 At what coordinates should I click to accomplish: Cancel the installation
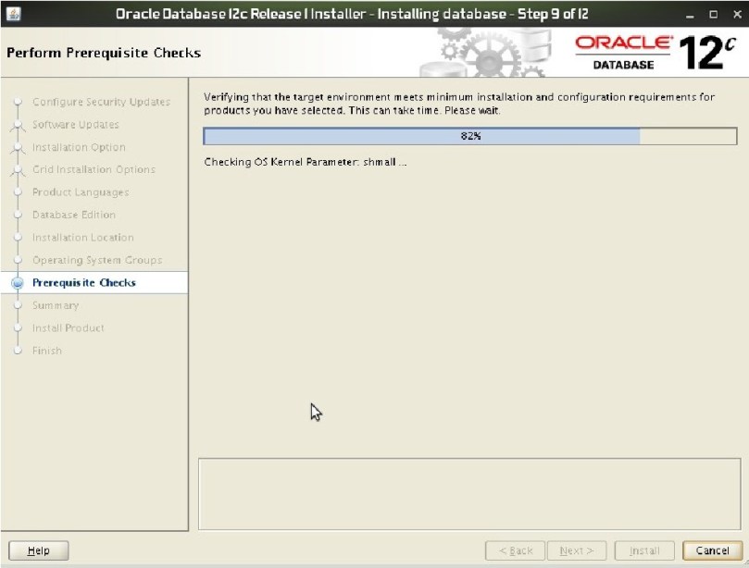(x=712, y=550)
